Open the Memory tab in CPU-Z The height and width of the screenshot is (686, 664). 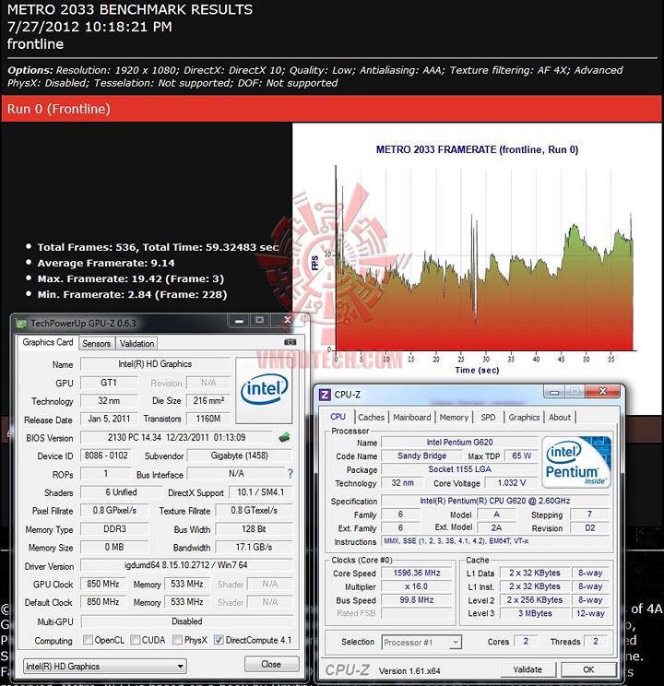coord(454,418)
